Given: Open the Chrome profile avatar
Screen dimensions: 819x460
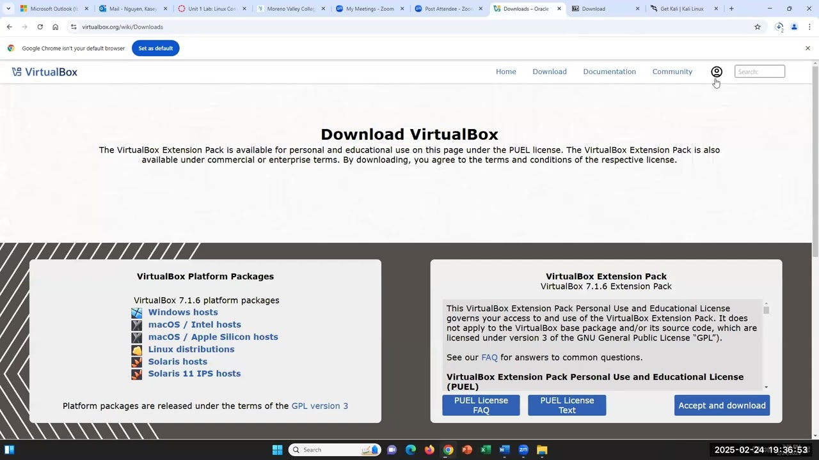Looking at the screenshot, I should (x=794, y=27).
